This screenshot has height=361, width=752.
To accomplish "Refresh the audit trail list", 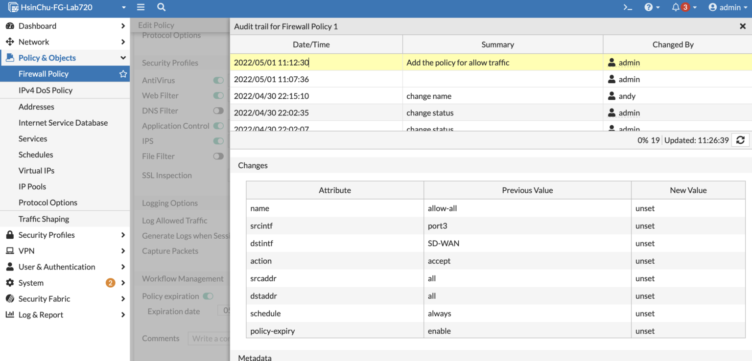I will pyautogui.click(x=740, y=140).
